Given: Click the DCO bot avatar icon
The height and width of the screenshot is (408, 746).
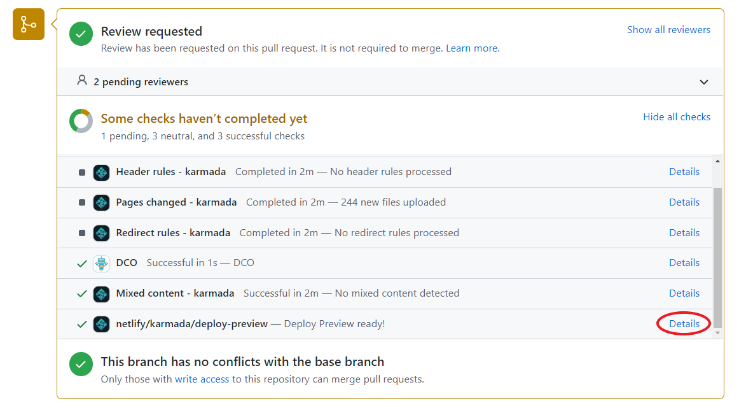Looking at the screenshot, I should point(101,262).
